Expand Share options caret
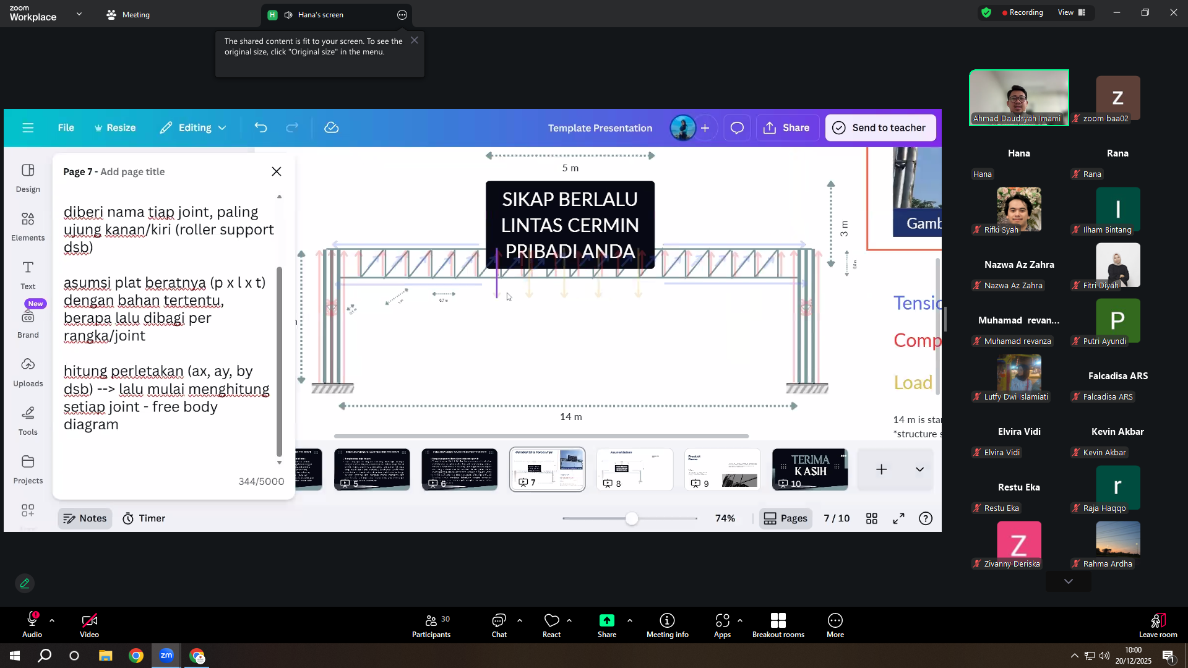Viewport: 1188px width, 668px height. (x=630, y=620)
